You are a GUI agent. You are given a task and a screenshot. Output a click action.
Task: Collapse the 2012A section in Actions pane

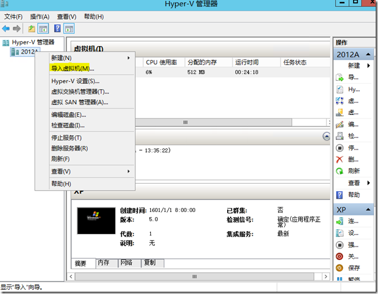pyautogui.click(x=368, y=54)
